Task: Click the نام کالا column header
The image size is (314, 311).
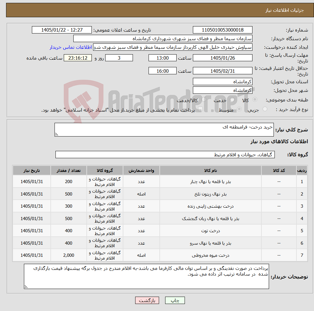Action: [x=210, y=171]
